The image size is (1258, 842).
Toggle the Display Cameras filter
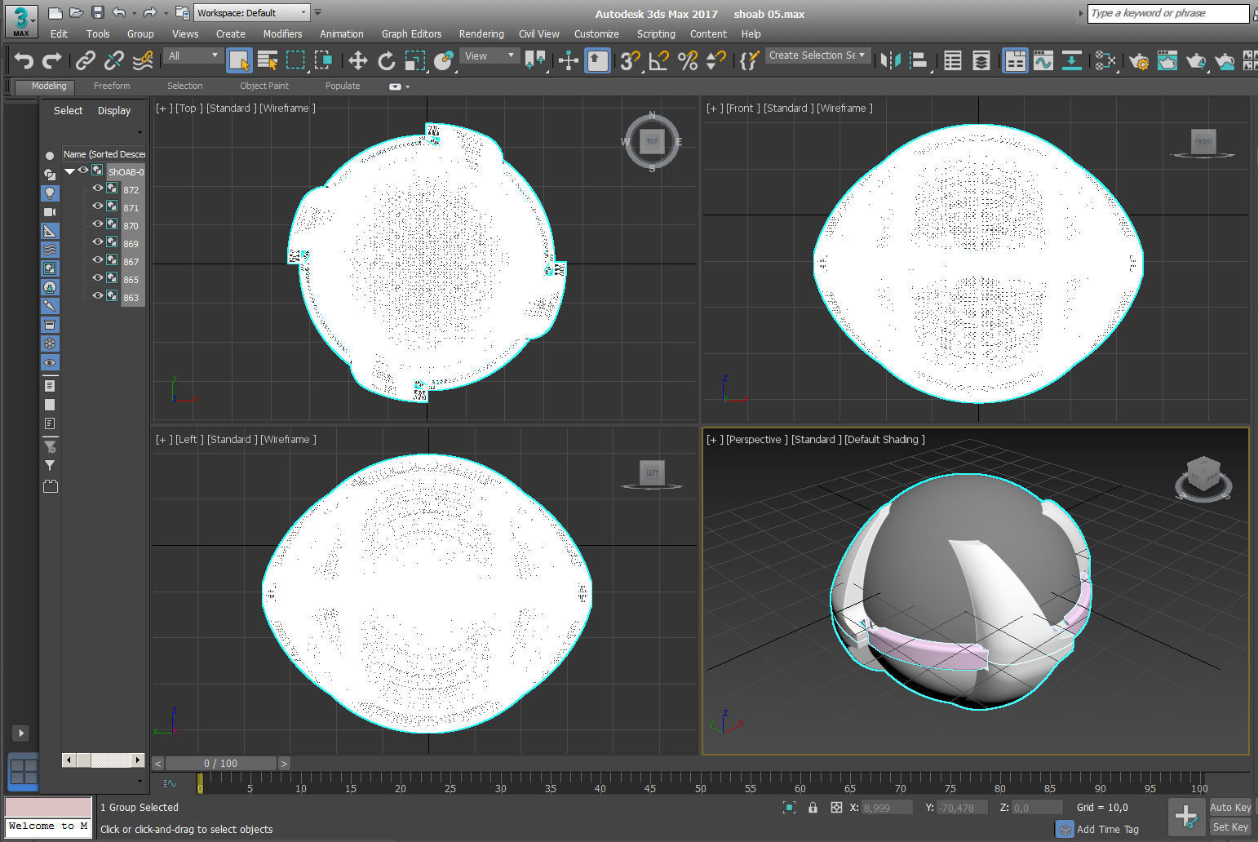pos(50,212)
